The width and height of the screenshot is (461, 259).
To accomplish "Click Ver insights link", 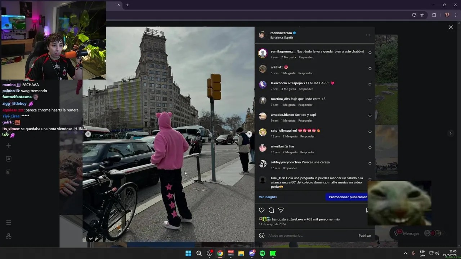I will [x=268, y=197].
